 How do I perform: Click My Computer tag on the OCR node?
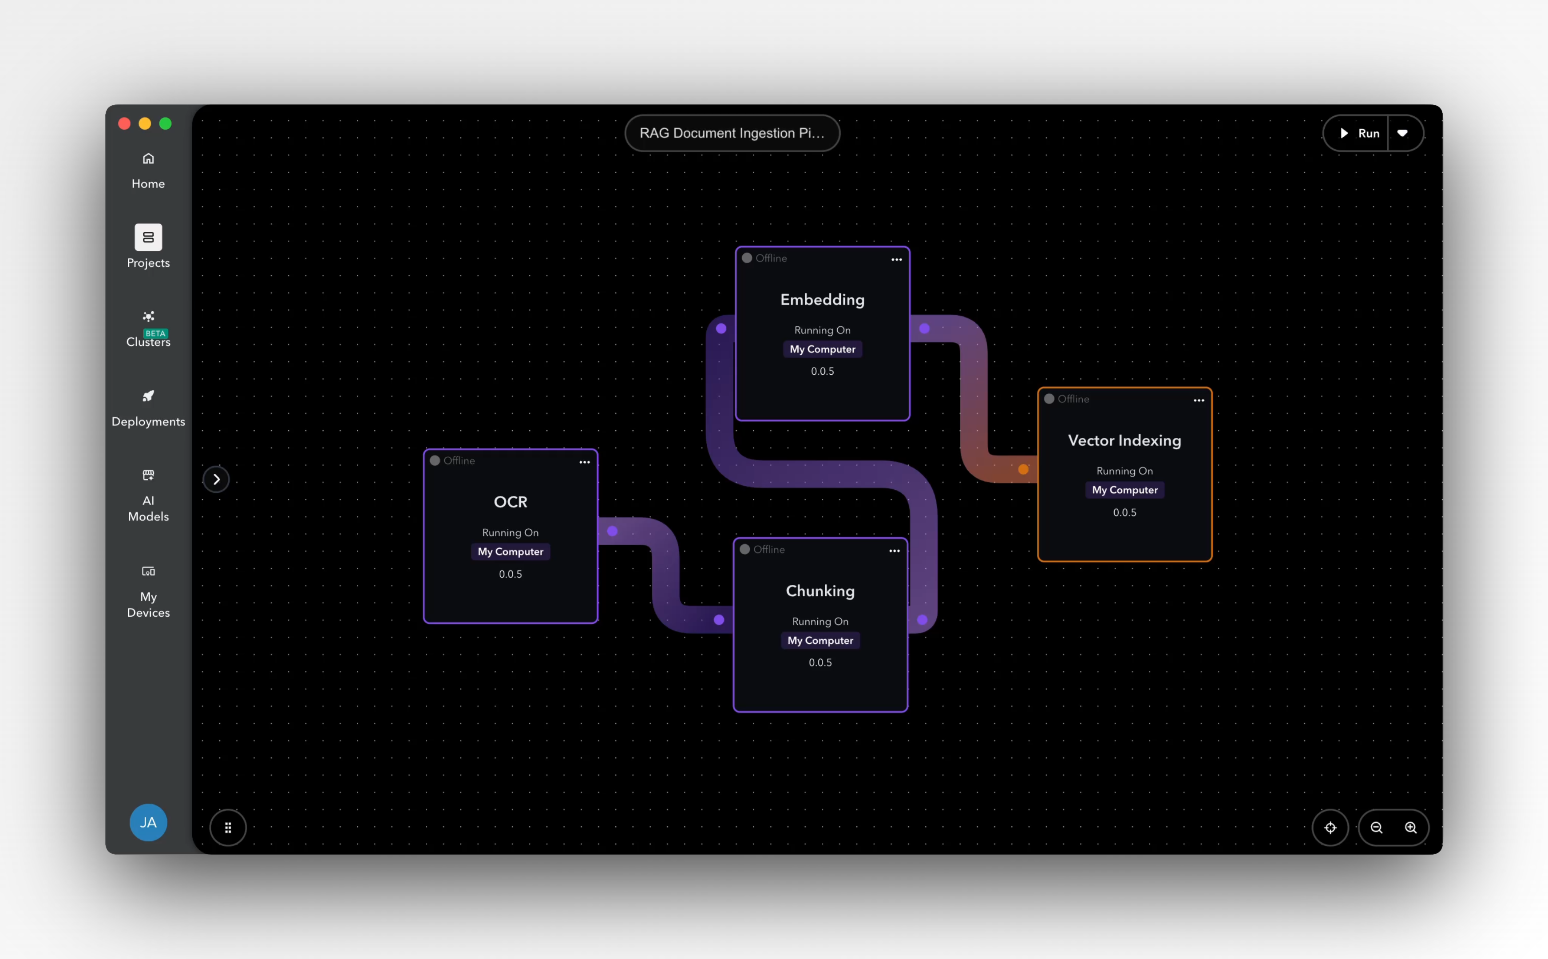(x=511, y=552)
